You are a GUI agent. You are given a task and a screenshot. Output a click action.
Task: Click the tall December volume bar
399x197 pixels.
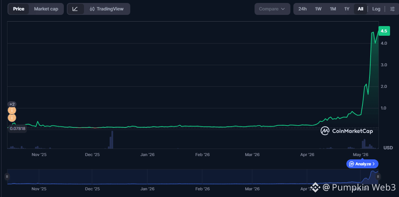[112, 140]
